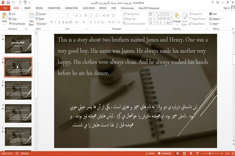Screen dimensions: 235x156
Task: Select the rectangle shape in Drawing gallery
Action: tap(161, 14)
